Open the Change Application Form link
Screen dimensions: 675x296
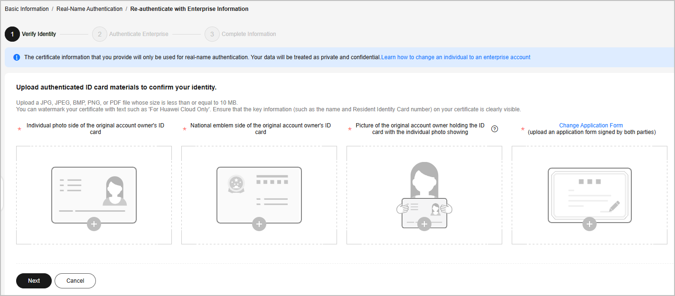point(591,126)
